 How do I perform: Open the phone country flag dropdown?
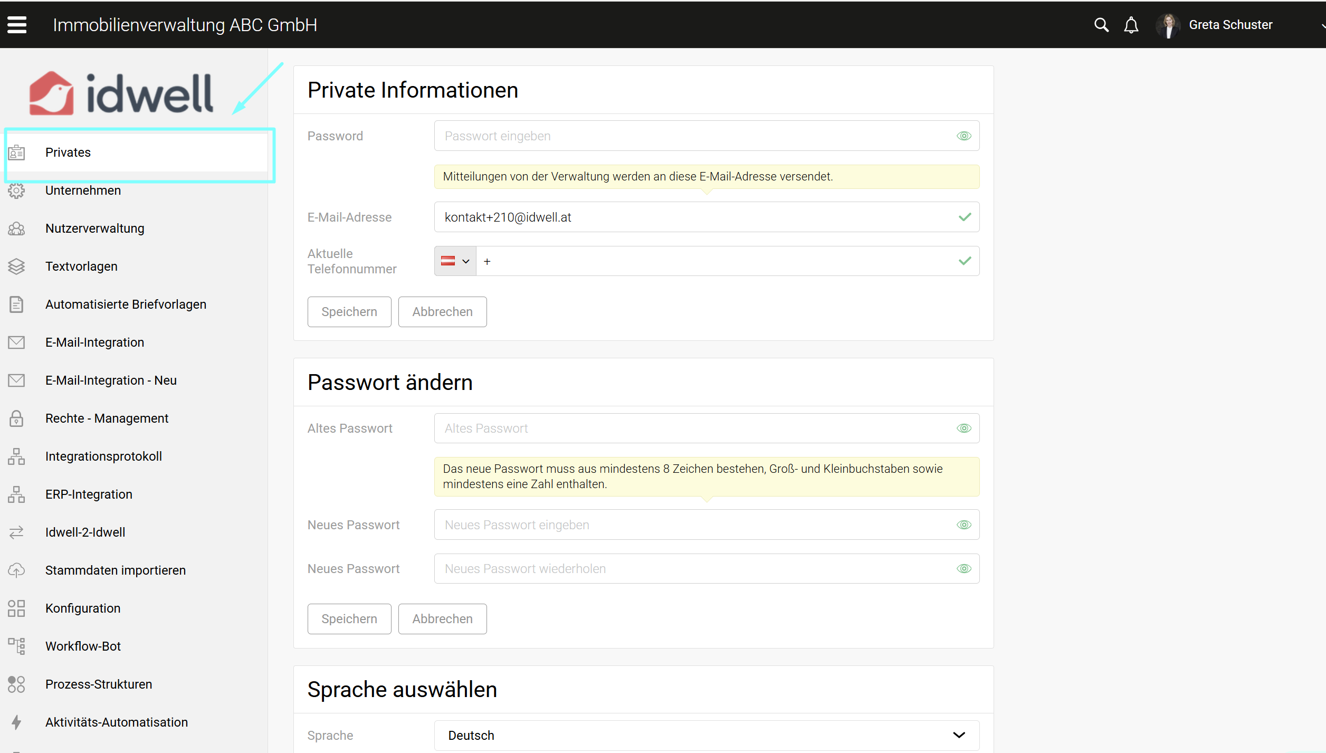(x=455, y=261)
